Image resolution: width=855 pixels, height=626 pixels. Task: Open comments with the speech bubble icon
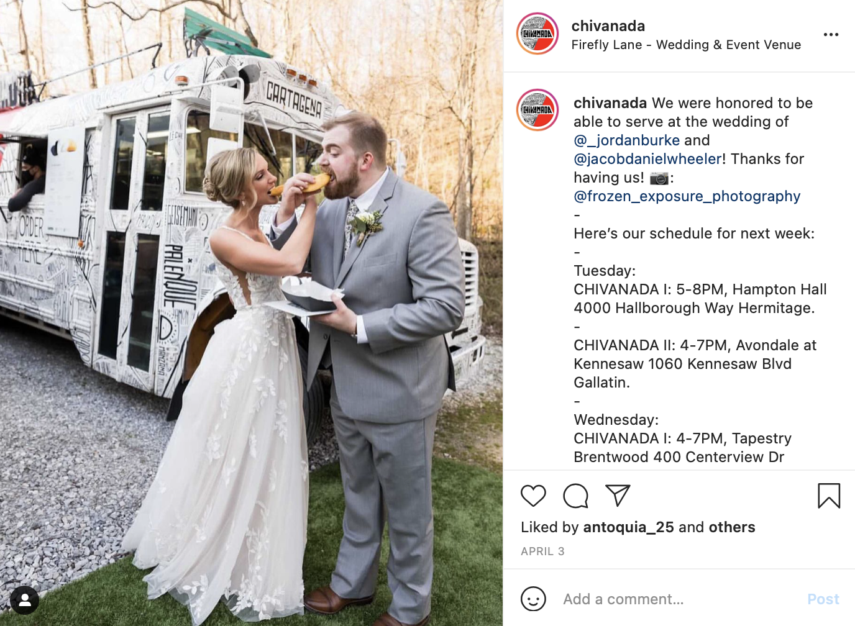coord(575,496)
